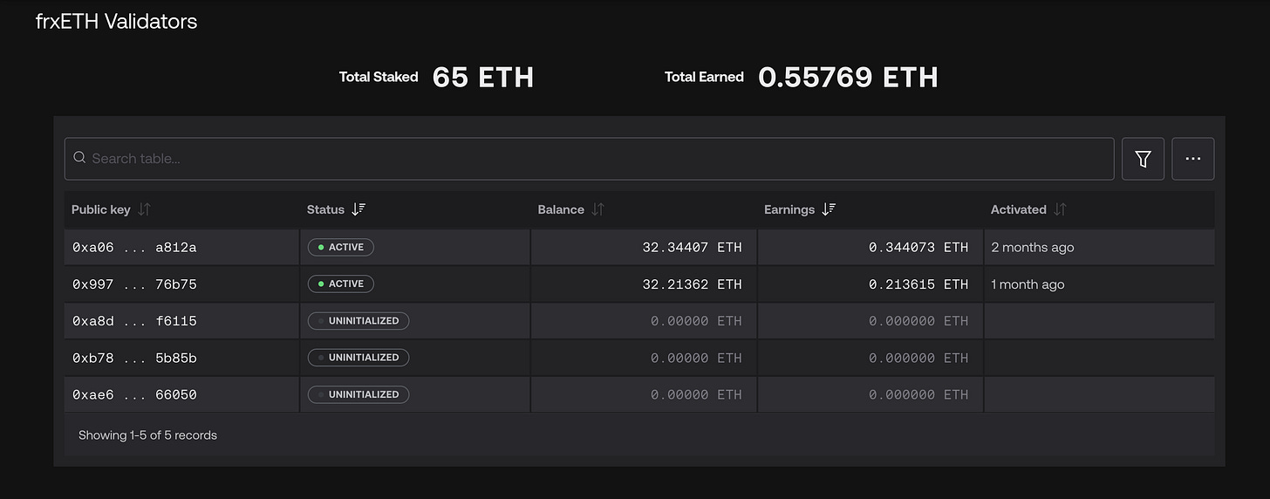Click UNINITIALIZED badge in 0xae6 row
This screenshot has height=499, width=1270.
pyautogui.click(x=358, y=394)
